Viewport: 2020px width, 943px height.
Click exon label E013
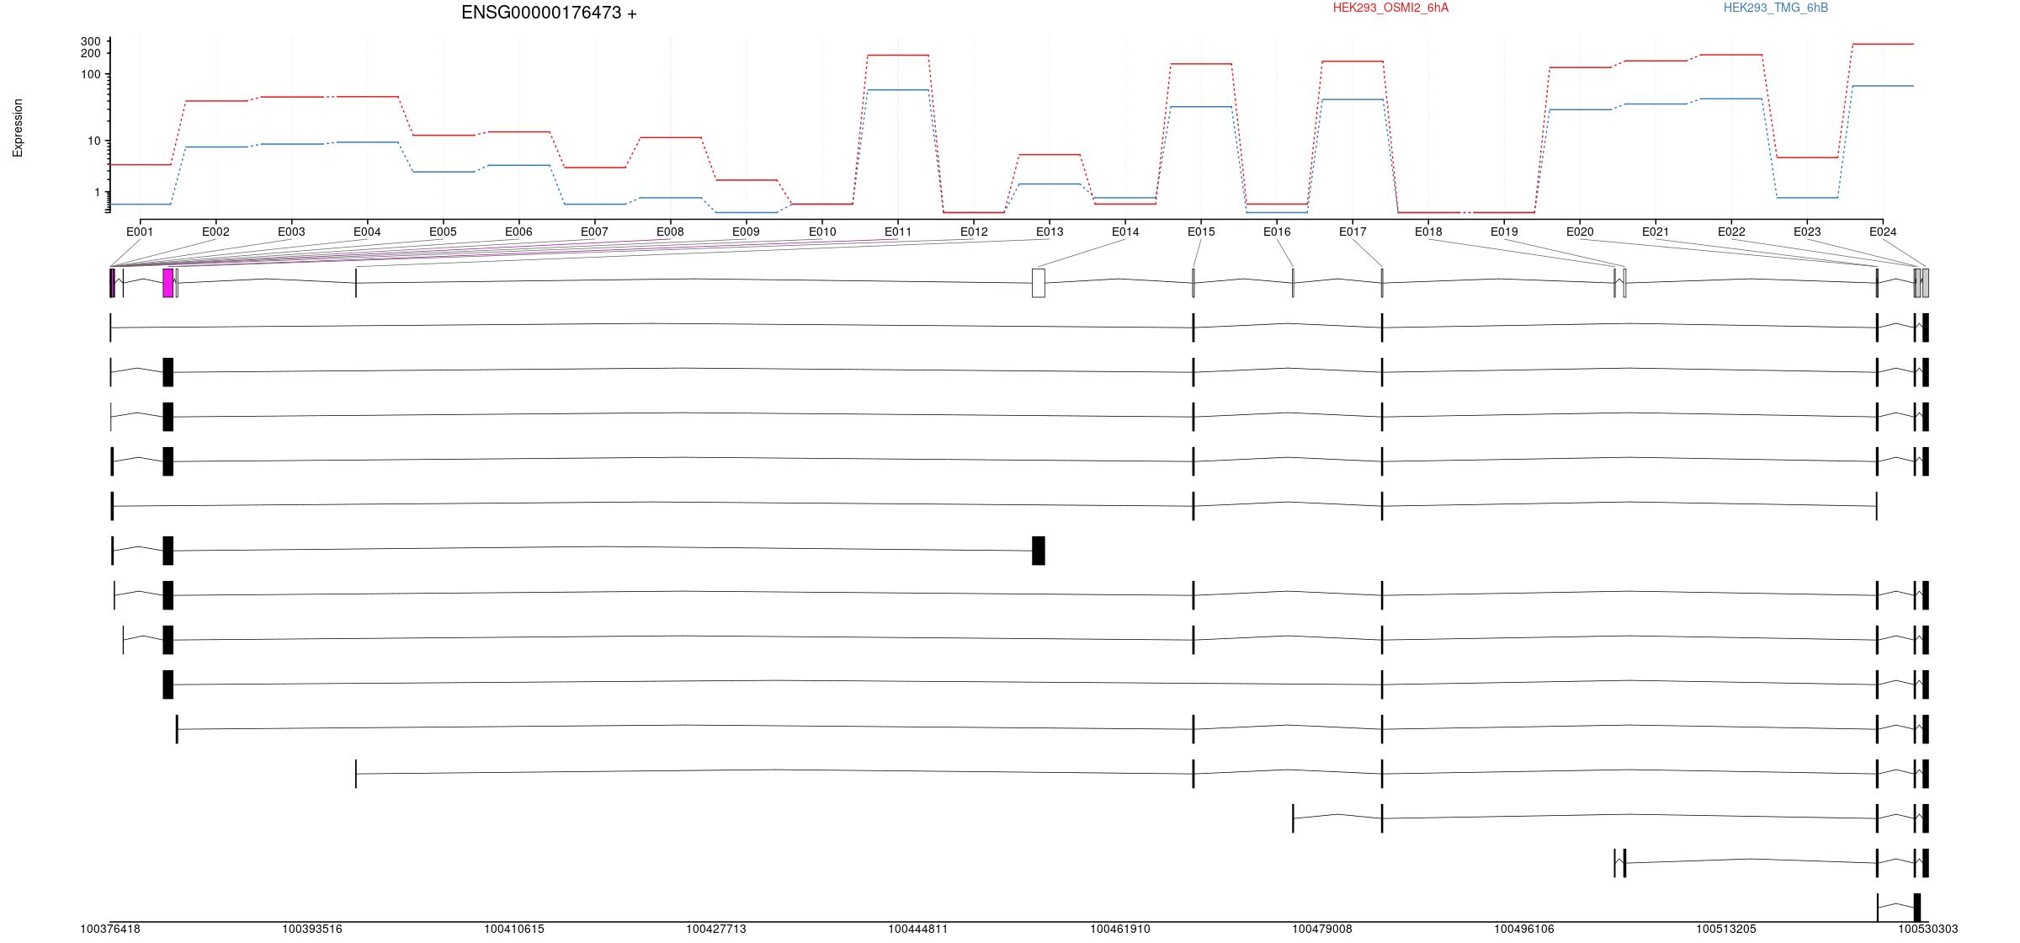tap(1050, 232)
